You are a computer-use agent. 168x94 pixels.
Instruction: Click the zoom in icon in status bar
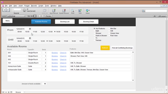click(x=9, y=92)
